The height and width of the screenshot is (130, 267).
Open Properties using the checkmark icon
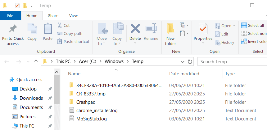point(203,29)
